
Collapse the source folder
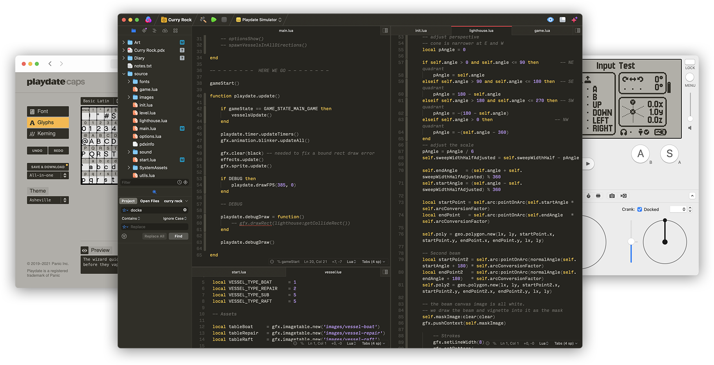(124, 74)
